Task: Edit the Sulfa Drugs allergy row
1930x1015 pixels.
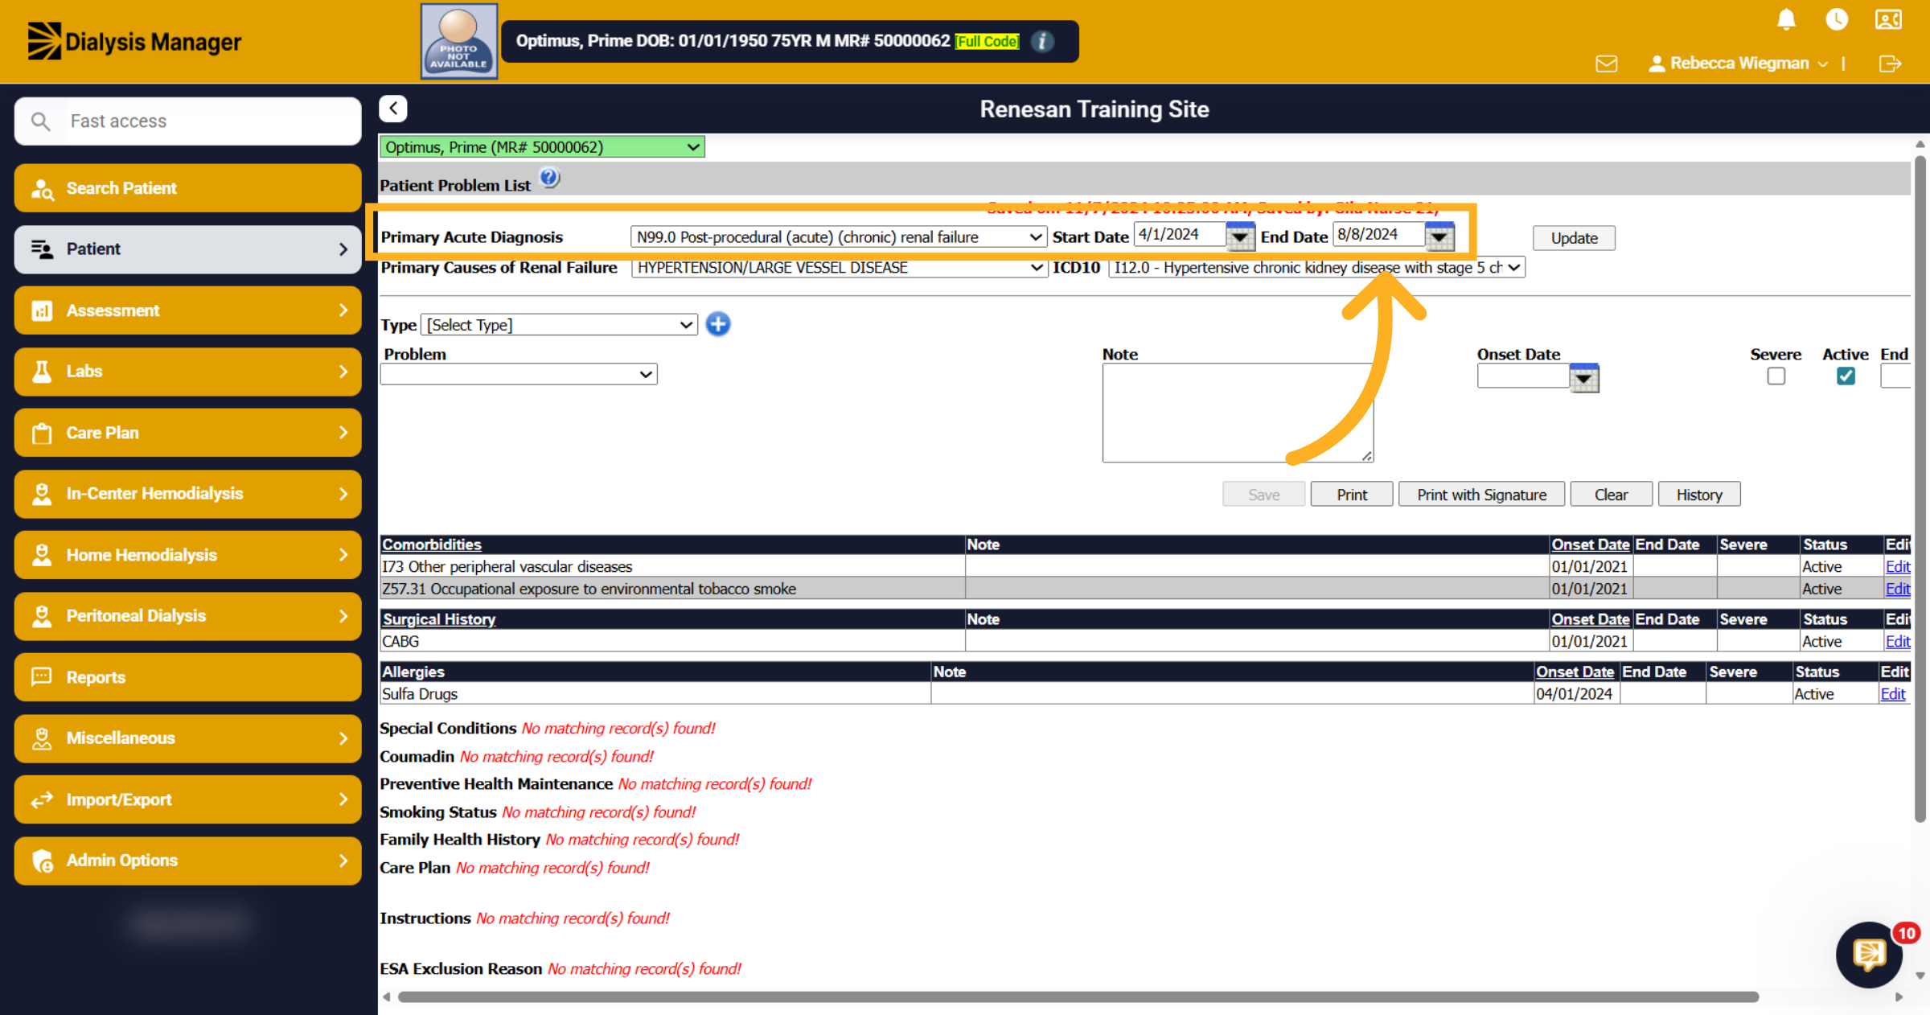Action: (x=1892, y=694)
